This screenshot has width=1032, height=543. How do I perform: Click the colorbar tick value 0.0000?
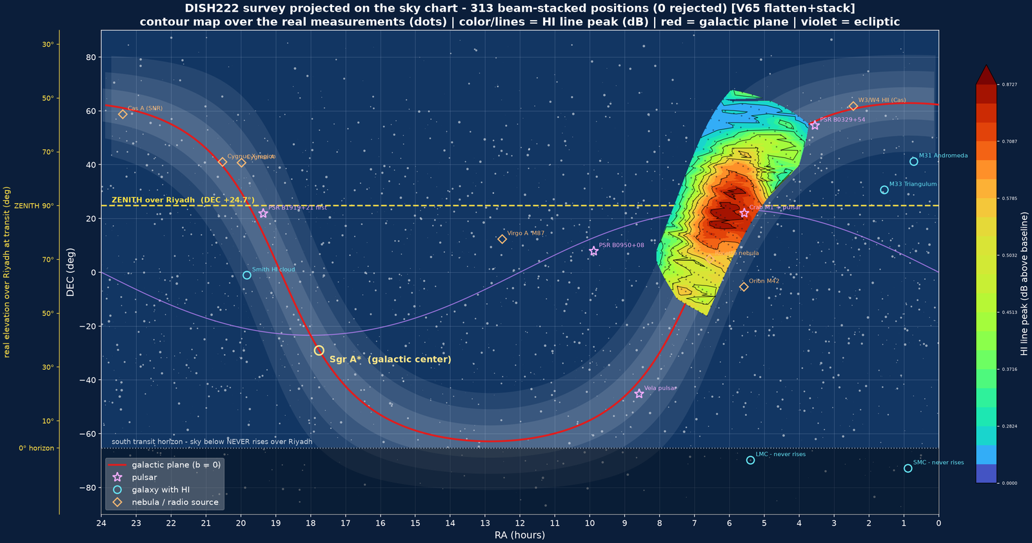click(1009, 483)
